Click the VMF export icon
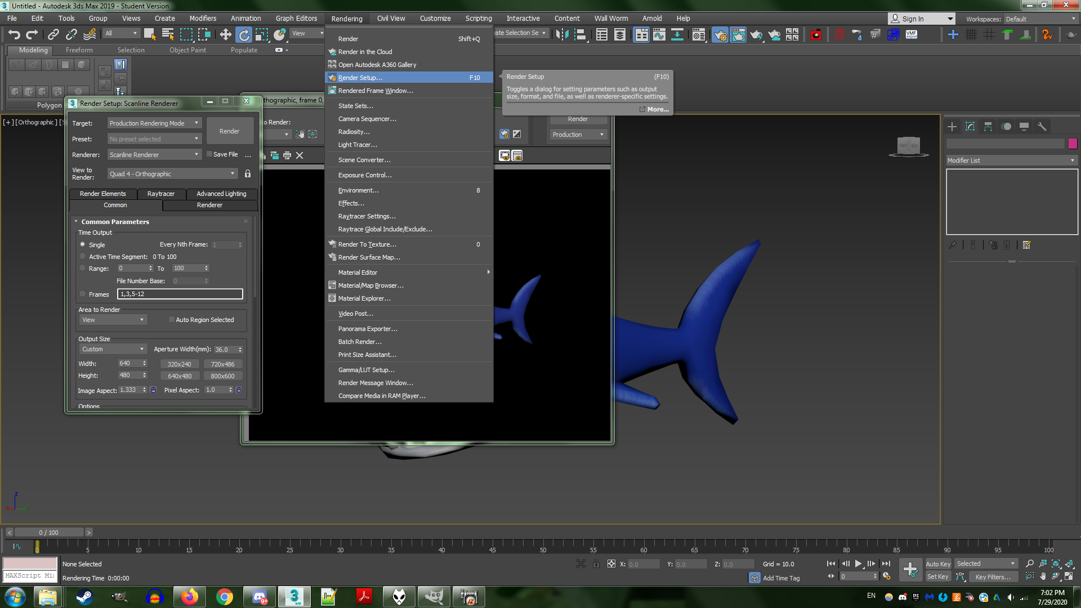 pos(911,34)
